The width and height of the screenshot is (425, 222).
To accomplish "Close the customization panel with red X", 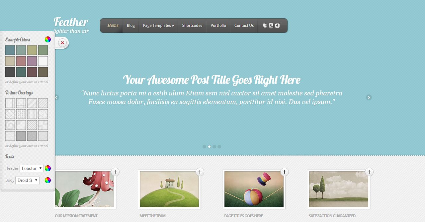I will click(x=62, y=43).
